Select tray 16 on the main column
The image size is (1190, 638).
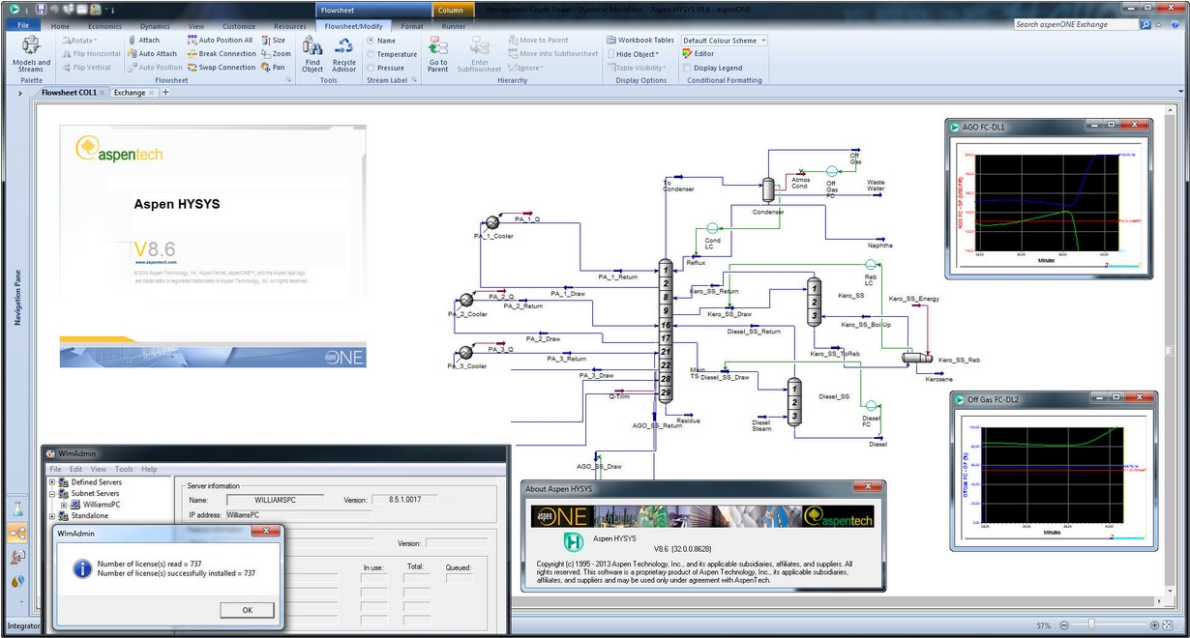click(x=666, y=325)
